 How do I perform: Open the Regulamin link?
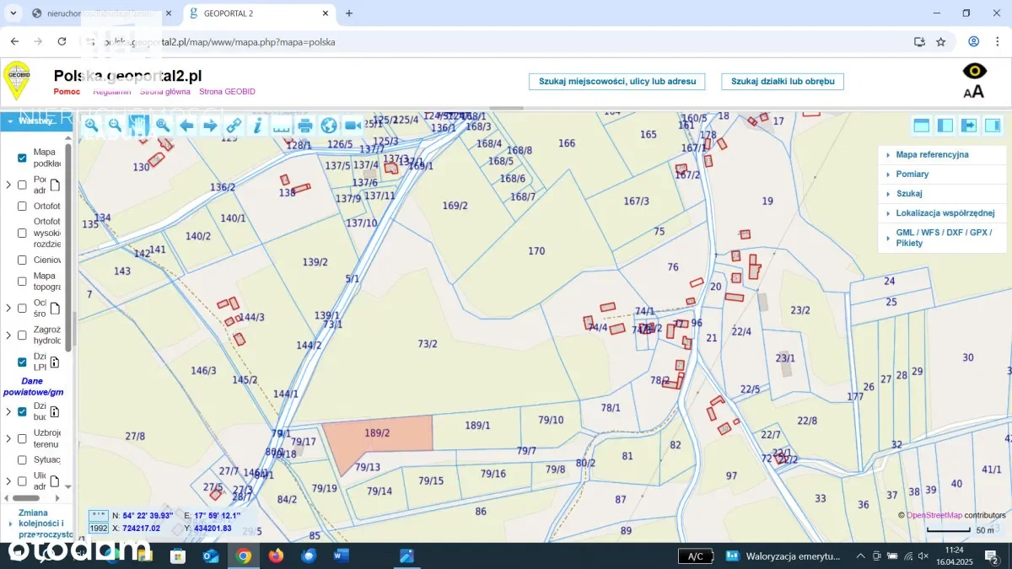click(111, 92)
